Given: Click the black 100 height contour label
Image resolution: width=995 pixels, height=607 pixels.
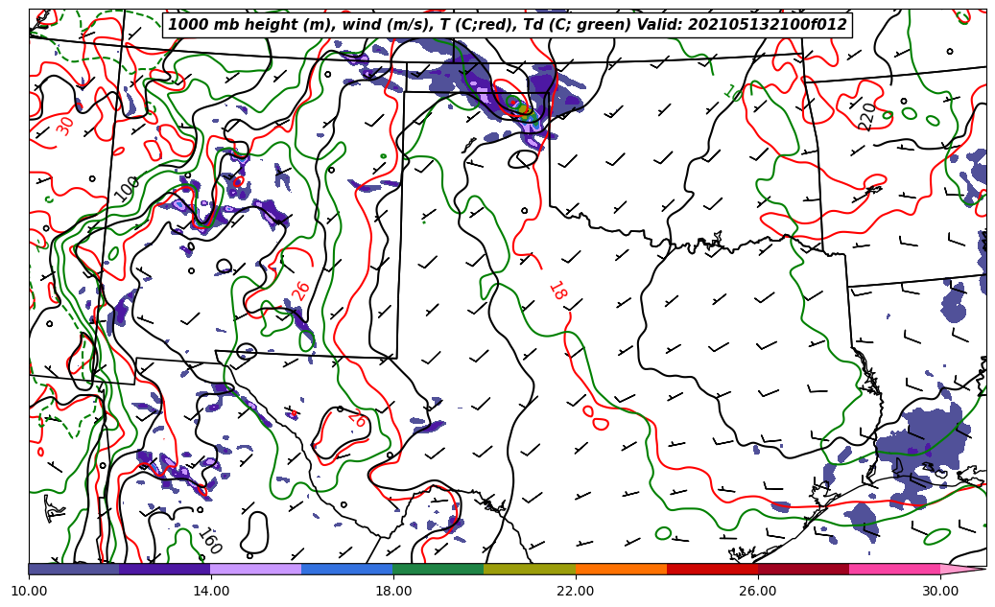Looking at the screenshot, I should tap(127, 188).
